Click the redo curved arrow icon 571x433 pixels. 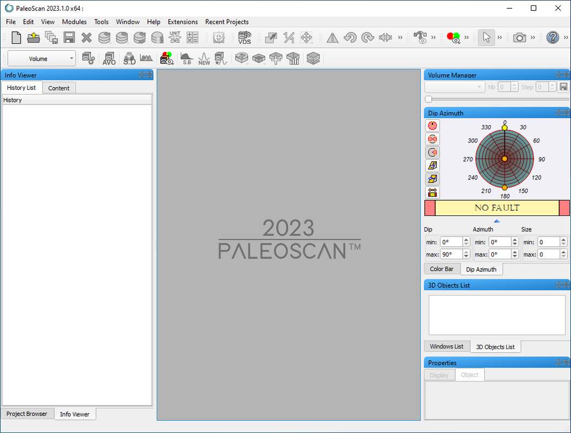pos(367,37)
